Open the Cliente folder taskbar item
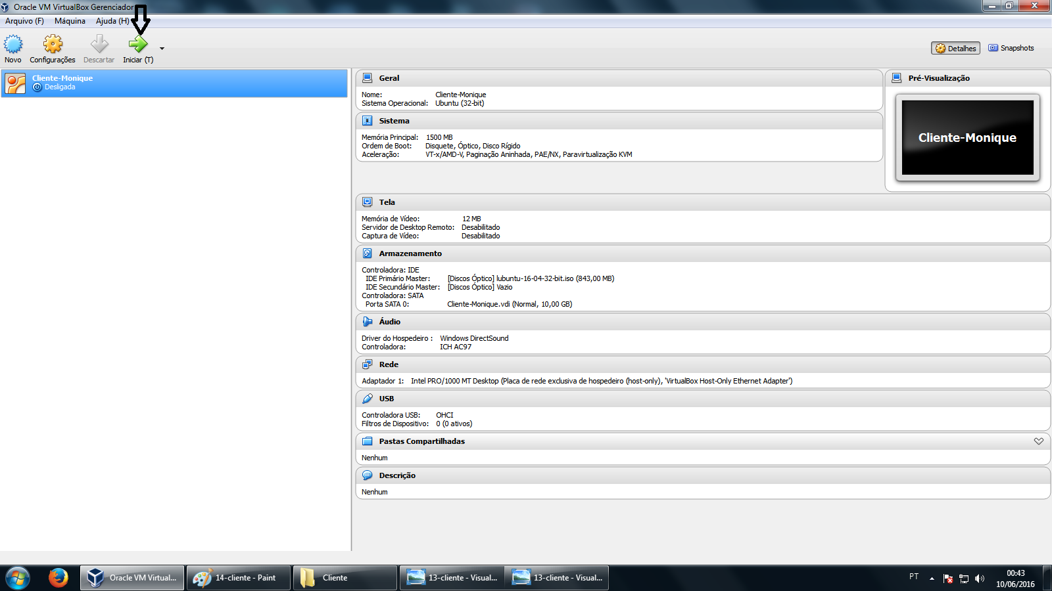Screen dimensions: 1052x591 tap(345, 578)
